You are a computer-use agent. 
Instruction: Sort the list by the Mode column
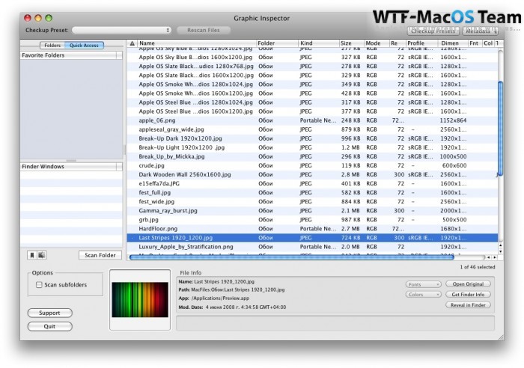point(377,43)
